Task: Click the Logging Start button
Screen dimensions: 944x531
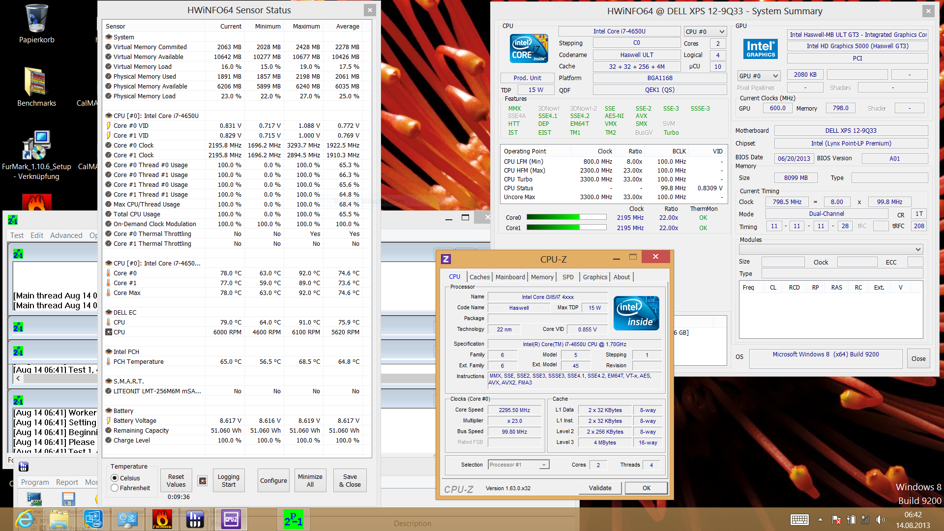Action: pyautogui.click(x=229, y=480)
